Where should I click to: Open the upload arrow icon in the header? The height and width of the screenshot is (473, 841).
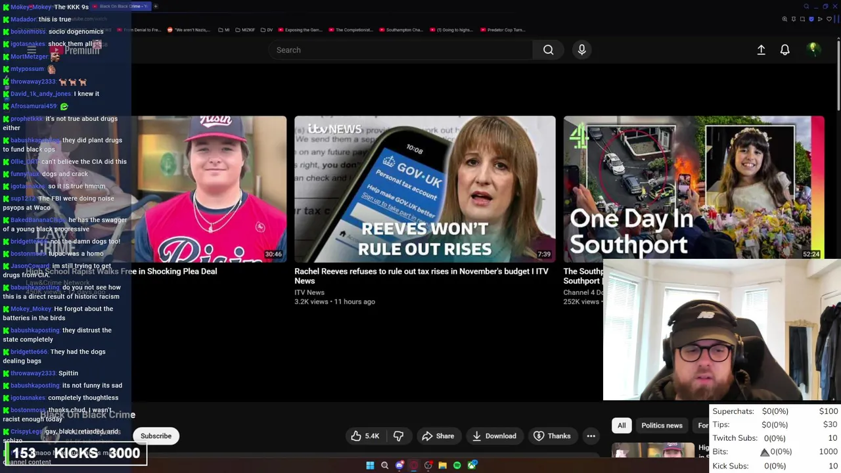tap(761, 50)
